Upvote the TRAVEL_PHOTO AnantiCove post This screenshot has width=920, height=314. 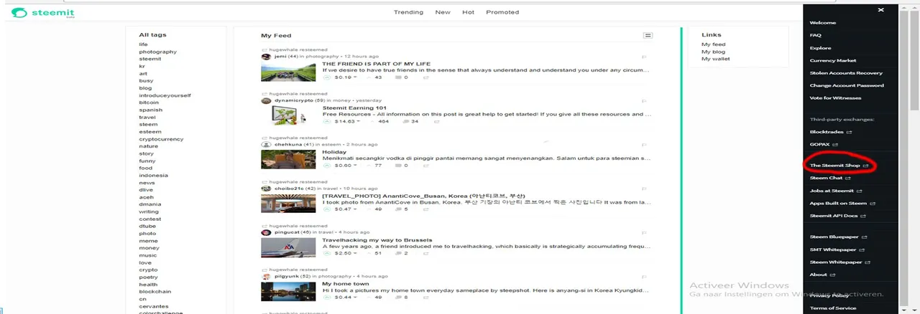pyautogui.click(x=327, y=209)
